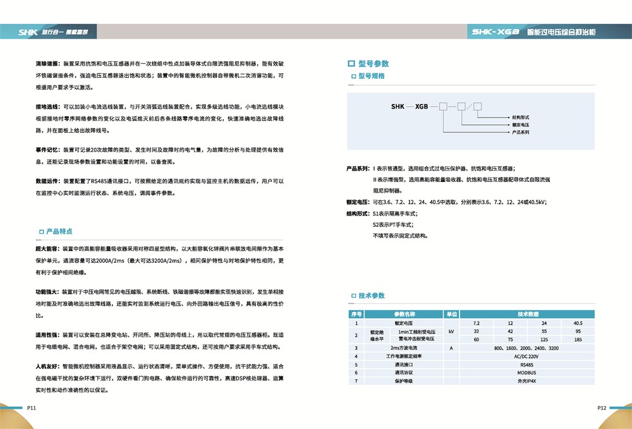The width and height of the screenshot is (632, 429).
Task: Click the 消除谐振 paragraph label
Action: (x=47, y=64)
